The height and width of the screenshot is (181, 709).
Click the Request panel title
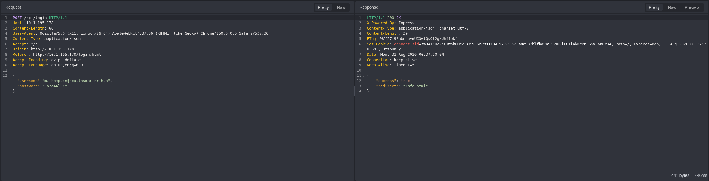(x=13, y=7)
